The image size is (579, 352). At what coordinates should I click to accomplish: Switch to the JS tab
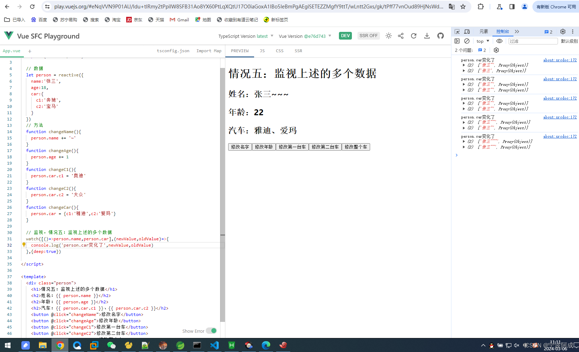(x=262, y=51)
